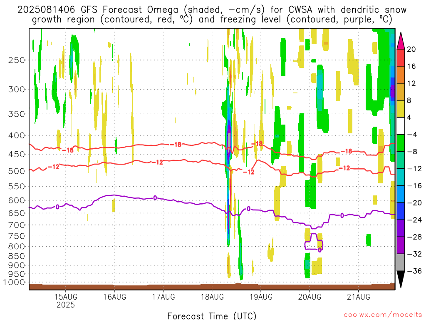
Task: Click the 550 pressure level label
Action: [17, 186]
